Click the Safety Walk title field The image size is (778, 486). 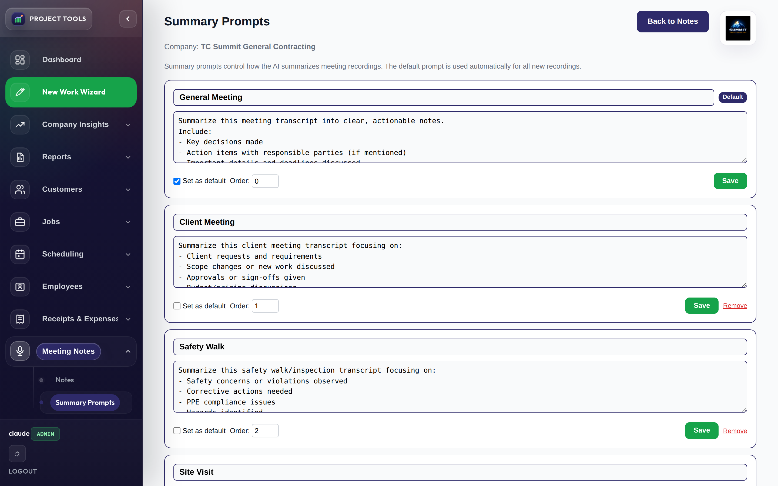[460, 347]
